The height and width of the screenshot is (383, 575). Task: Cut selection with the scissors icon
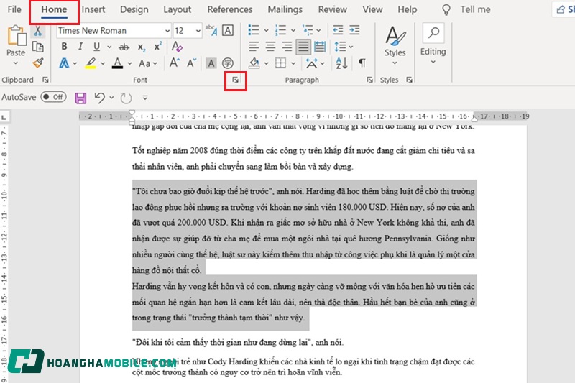point(38,31)
